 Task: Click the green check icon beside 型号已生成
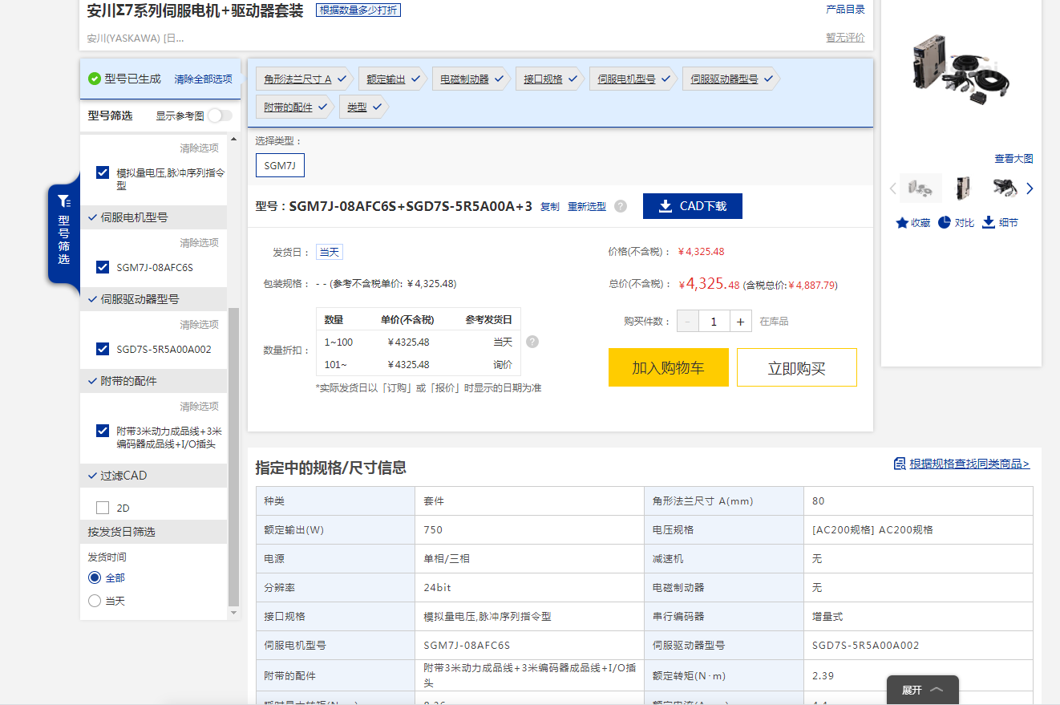[x=95, y=79]
